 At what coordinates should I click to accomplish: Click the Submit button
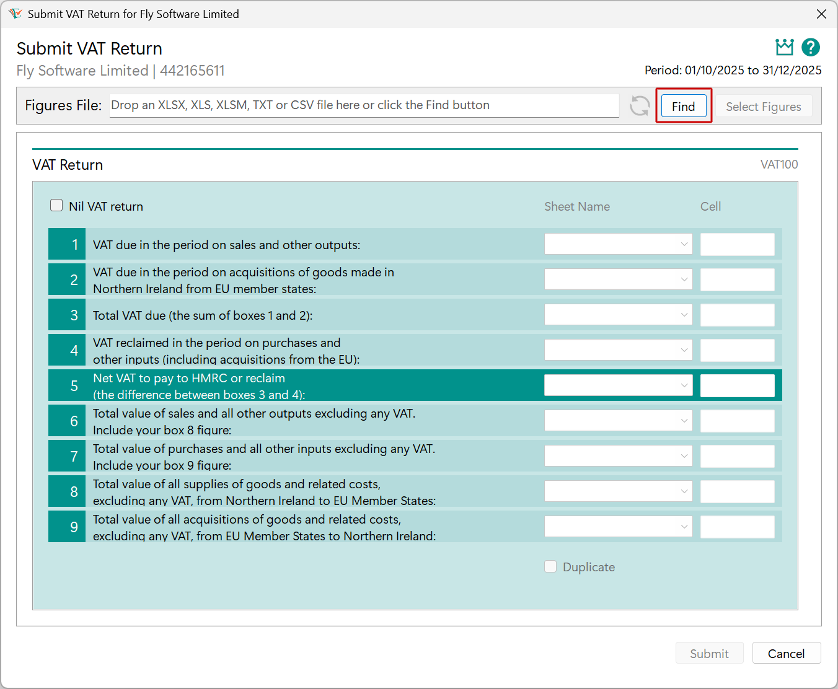(710, 653)
